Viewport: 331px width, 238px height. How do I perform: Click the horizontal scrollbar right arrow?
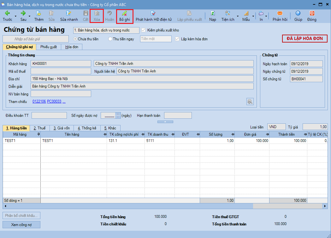pos(325,206)
